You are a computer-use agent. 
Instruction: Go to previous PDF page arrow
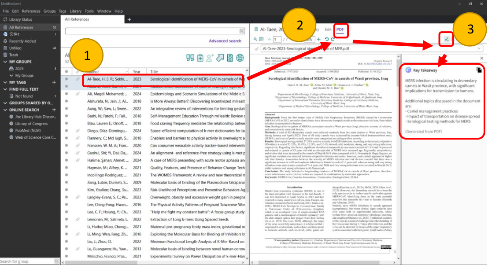[269, 39]
